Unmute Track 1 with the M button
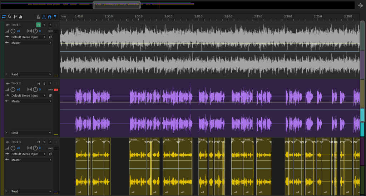The width and height of the screenshot is (366, 196). tap(38, 25)
